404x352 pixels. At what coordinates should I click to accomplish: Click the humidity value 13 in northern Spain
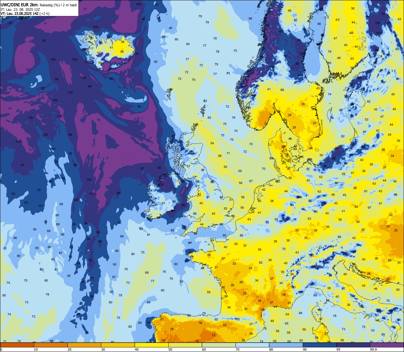click(214, 335)
